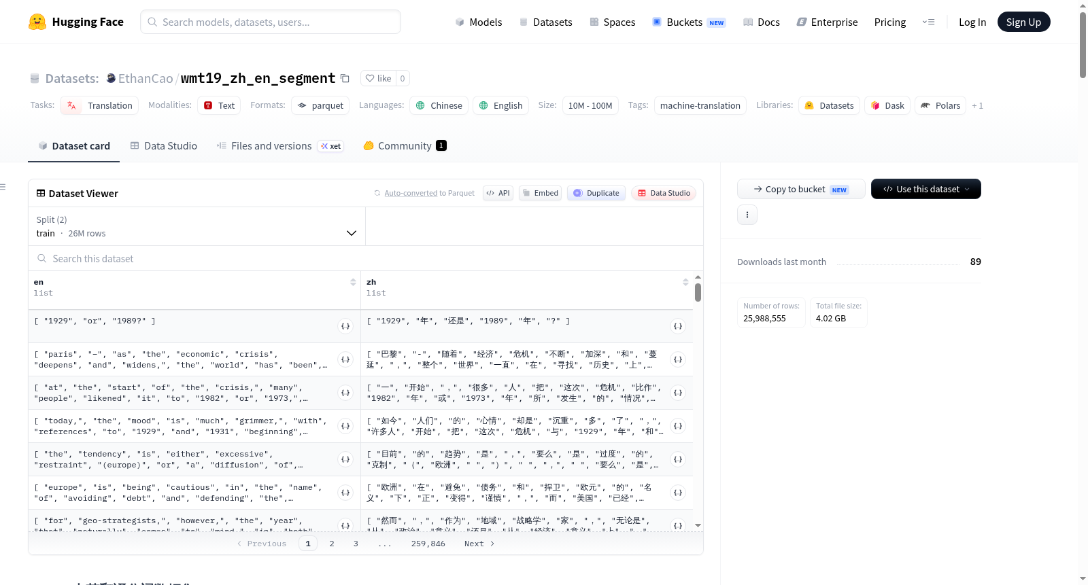1088x585 pixels.
Task: Expand the Split train dropdown
Action: (x=197, y=226)
